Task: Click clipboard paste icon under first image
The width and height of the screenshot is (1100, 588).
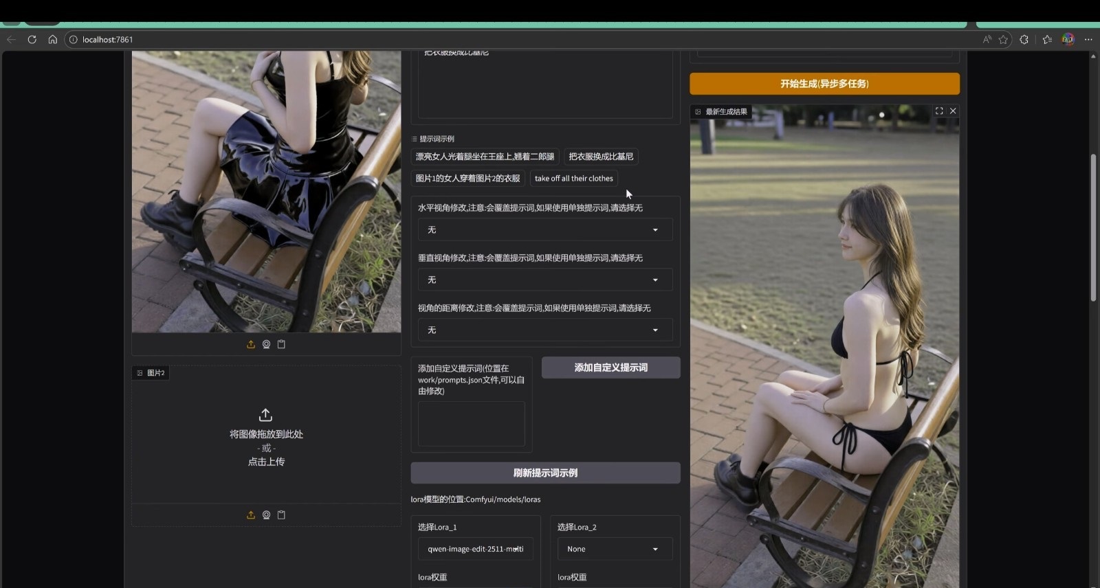Action: [281, 344]
